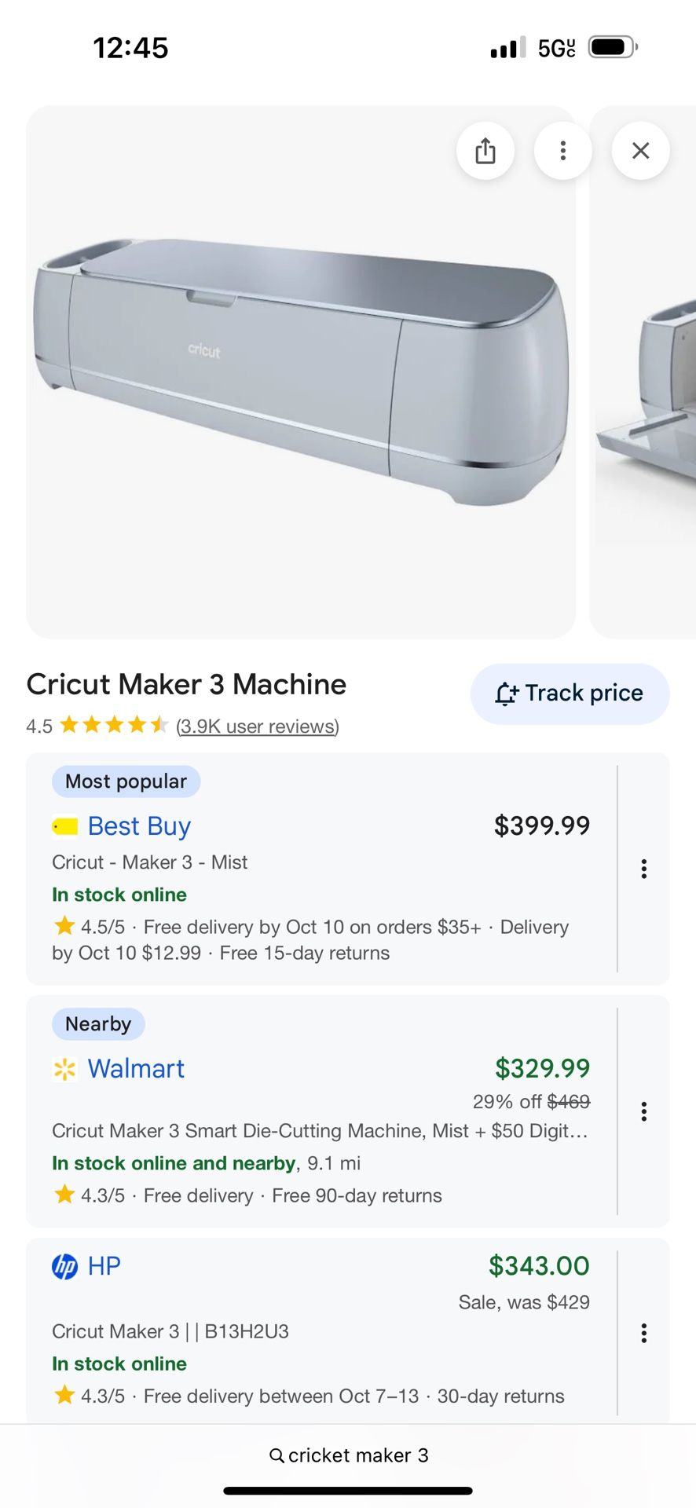Close the product detail panel
This screenshot has height=1508, width=696.
pos(640,151)
